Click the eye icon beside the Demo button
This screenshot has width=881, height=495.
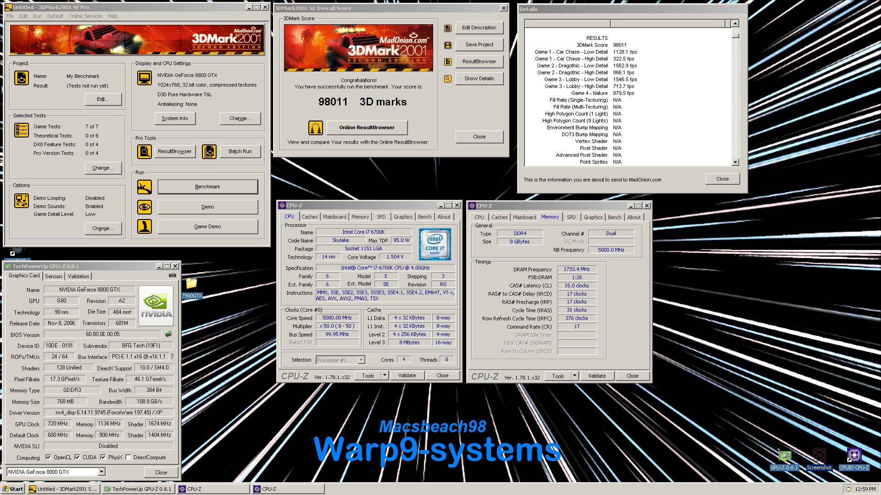point(145,207)
